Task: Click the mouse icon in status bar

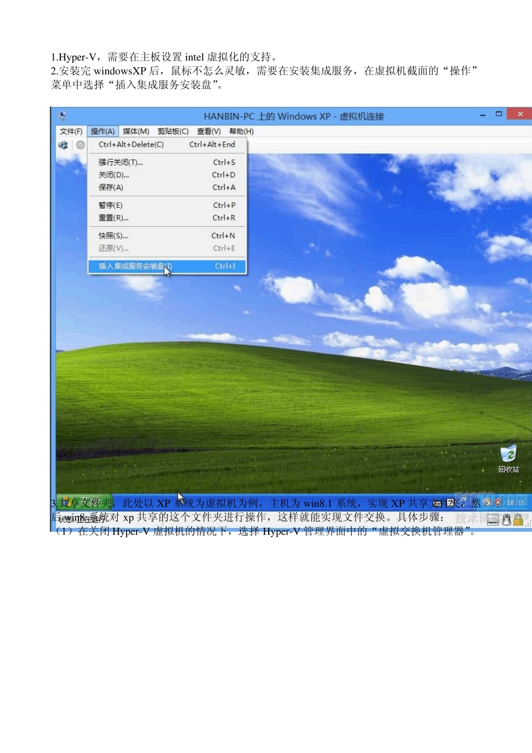Action: click(x=506, y=520)
